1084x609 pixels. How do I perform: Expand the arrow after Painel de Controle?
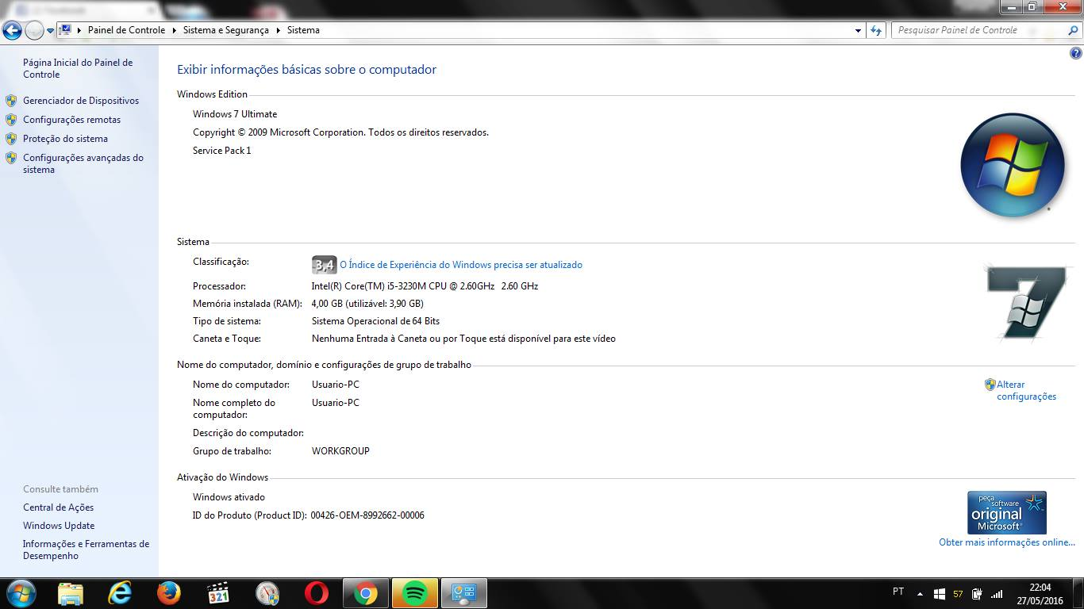(x=175, y=30)
